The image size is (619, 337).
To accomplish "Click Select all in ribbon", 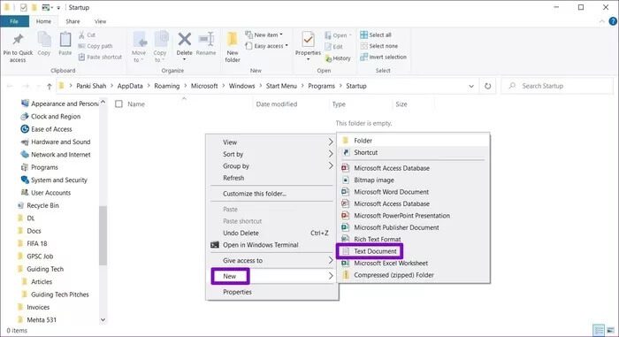I will click(376, 34).
